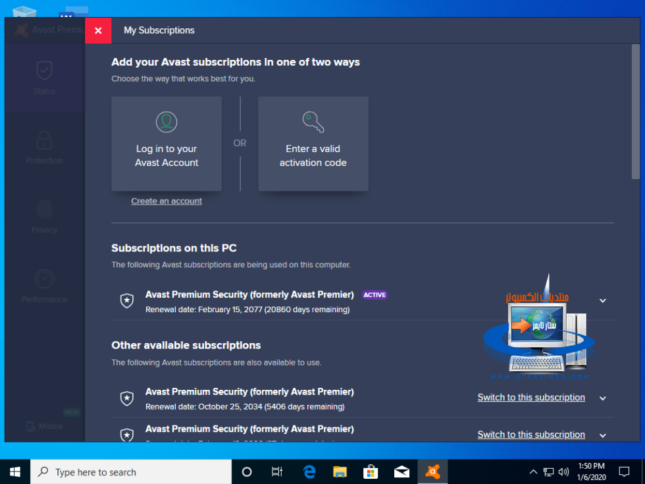Open Cortana from the taskbar
This screenshot has height=484, width=645.
(x=247, y=471)
